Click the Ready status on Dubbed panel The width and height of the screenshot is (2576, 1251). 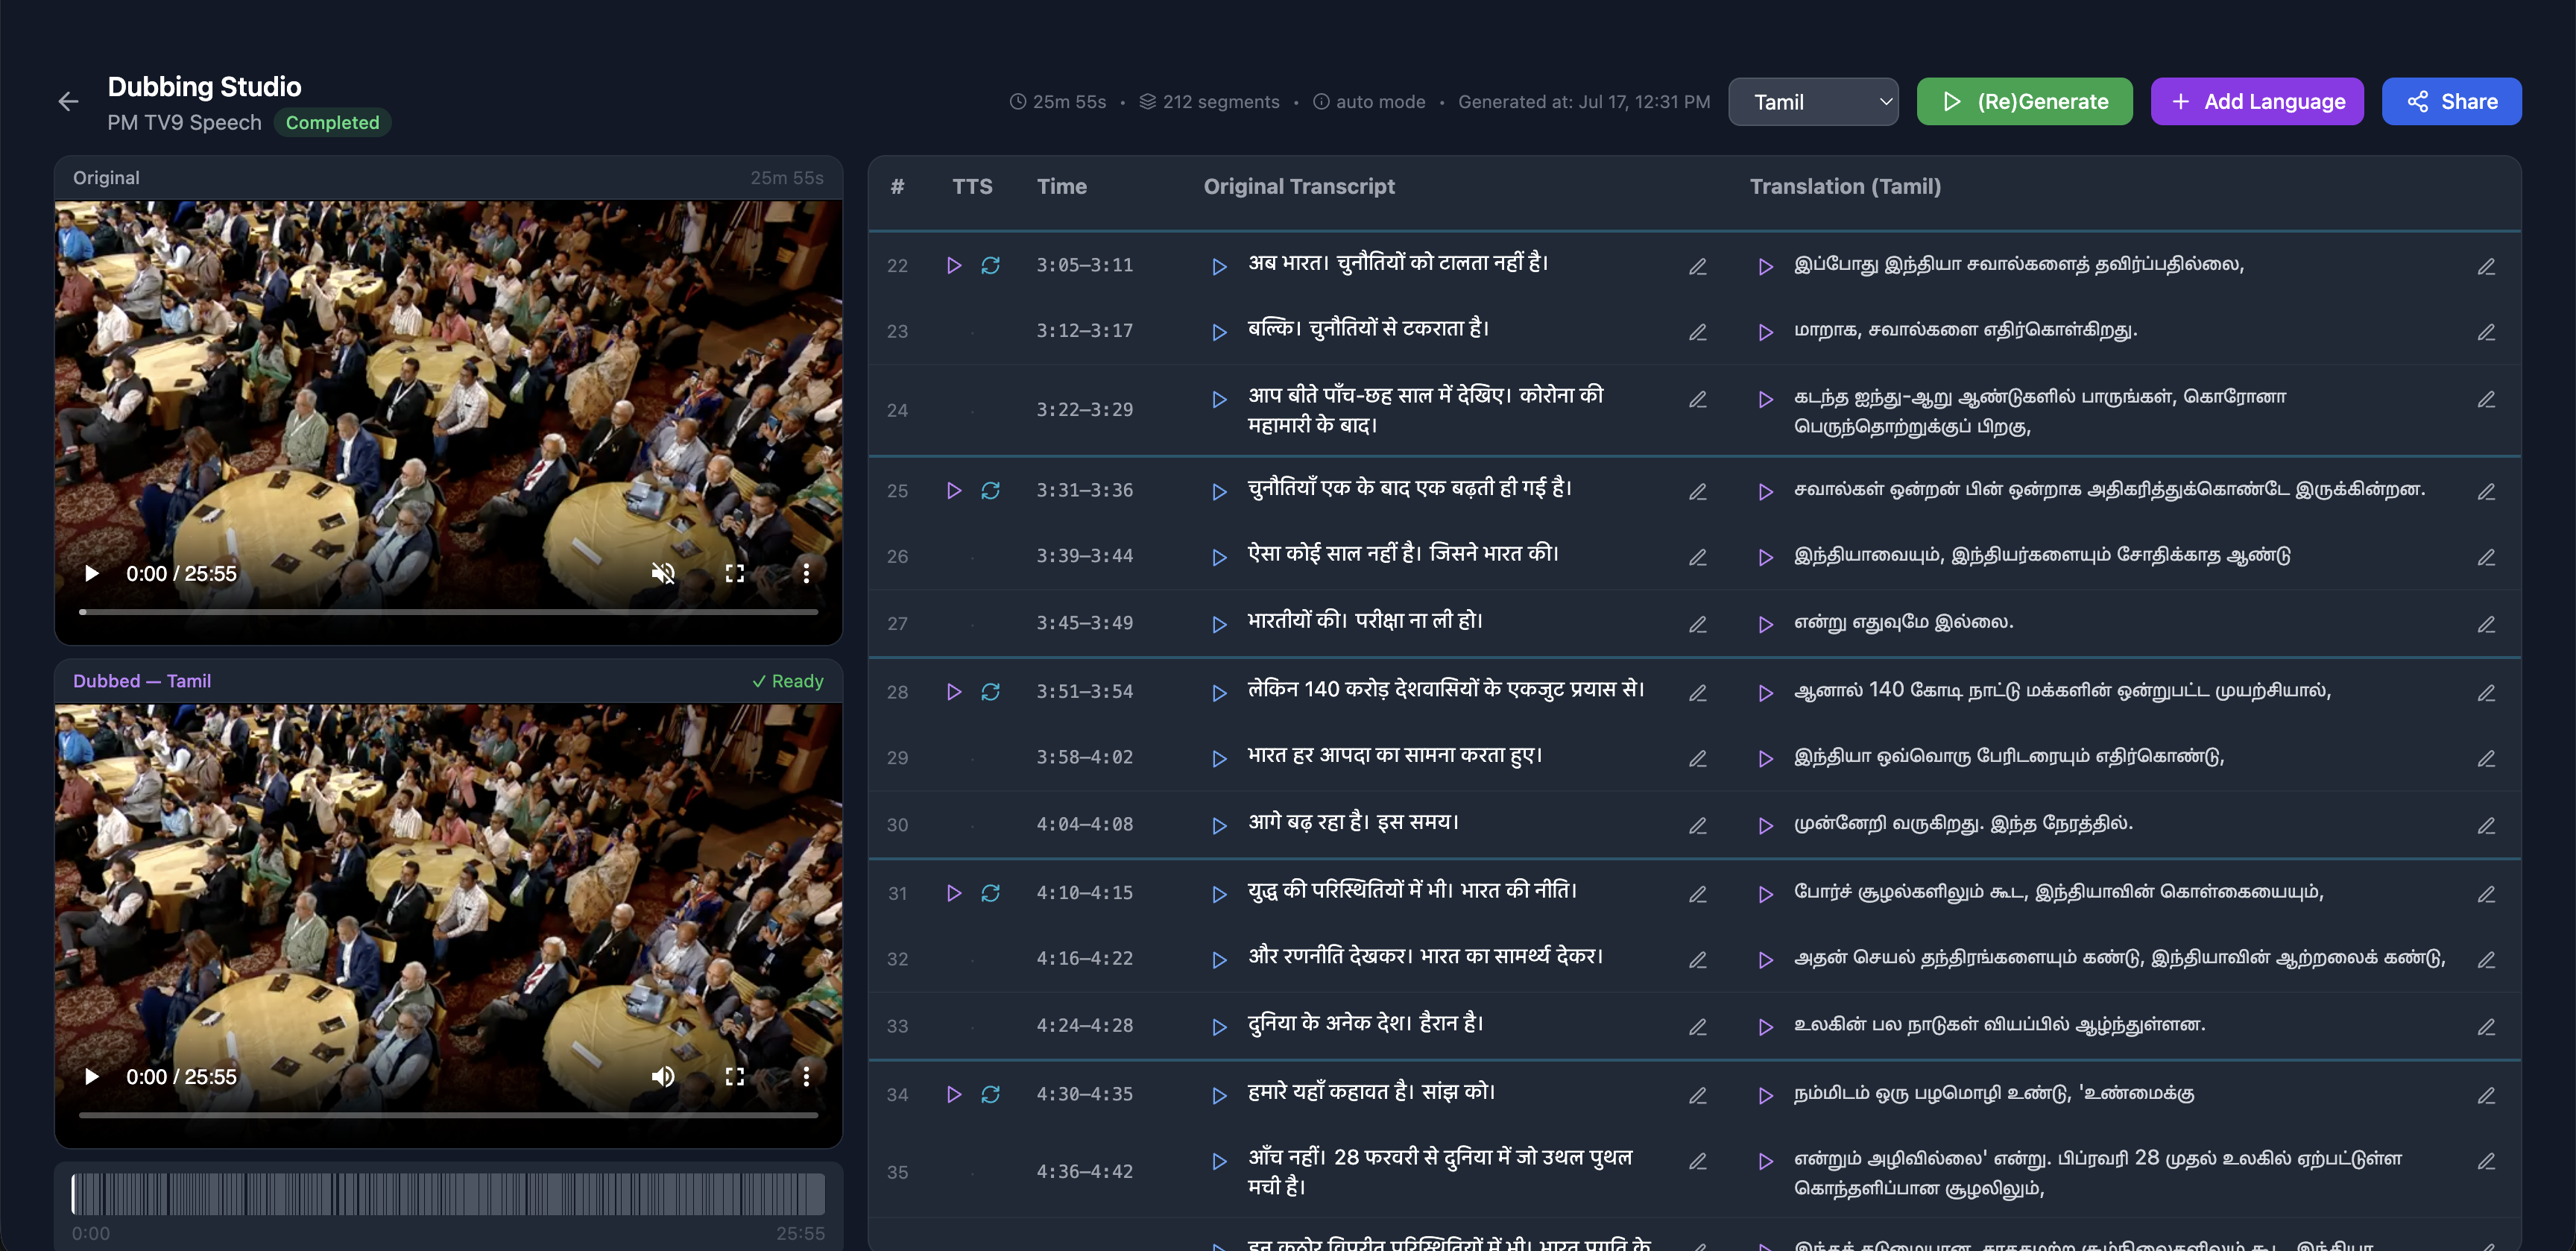788,681
